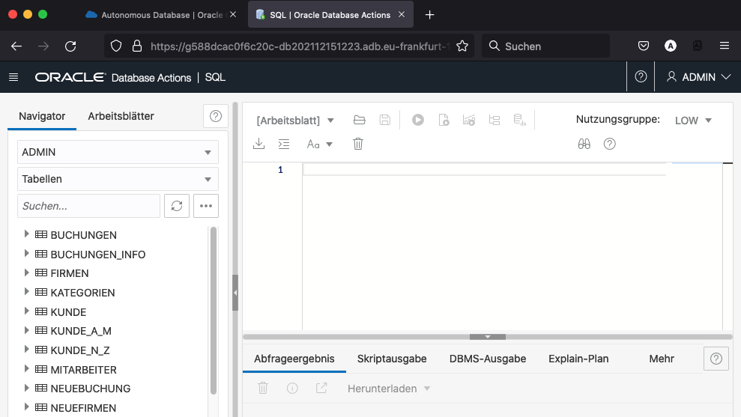
Task: Run the statement with the play icon
Action: pyautogui.click(x=418, y=120)
